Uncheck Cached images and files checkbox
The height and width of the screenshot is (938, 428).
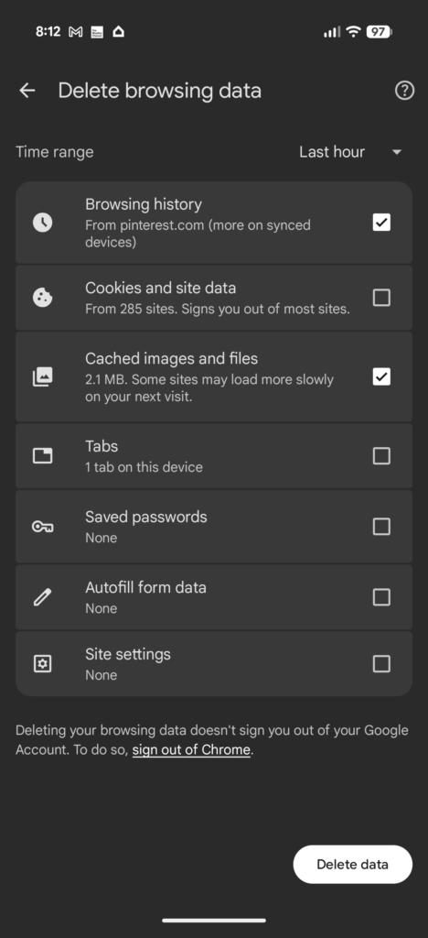pos(381,376)
